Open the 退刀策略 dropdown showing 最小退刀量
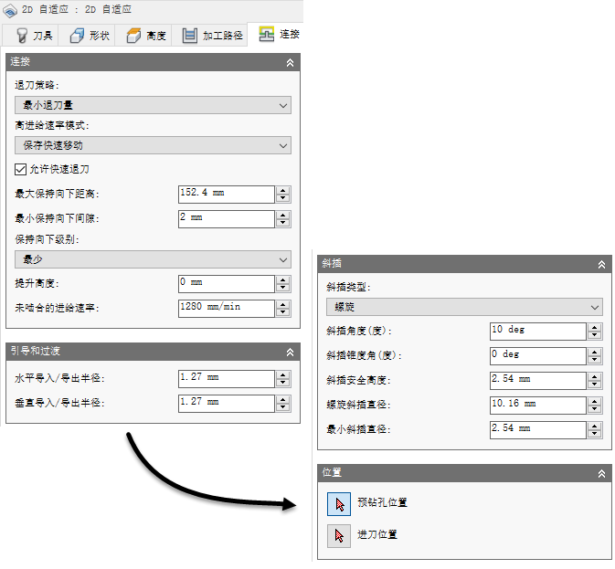 [x=153, y=105]
